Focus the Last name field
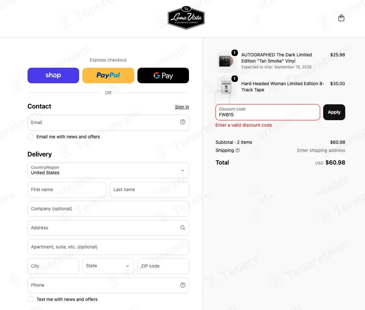Image resolution: width=365 pixels, height=310 pixels. [x=149, y=189]
